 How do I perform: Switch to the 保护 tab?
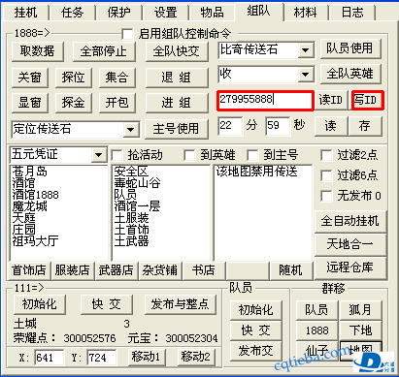click(119, 13)
